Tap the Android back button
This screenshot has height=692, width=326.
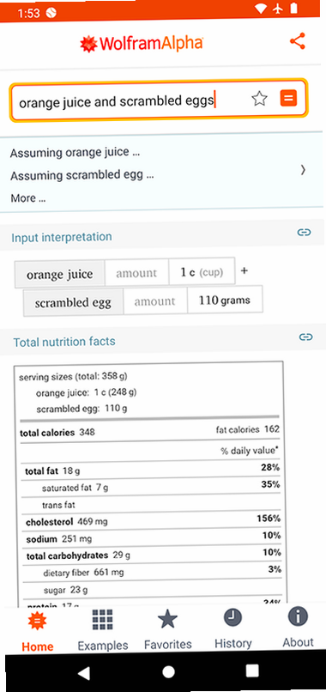pos(83,672)
